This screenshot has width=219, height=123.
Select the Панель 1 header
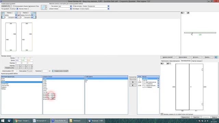click(x=10, y=13)
